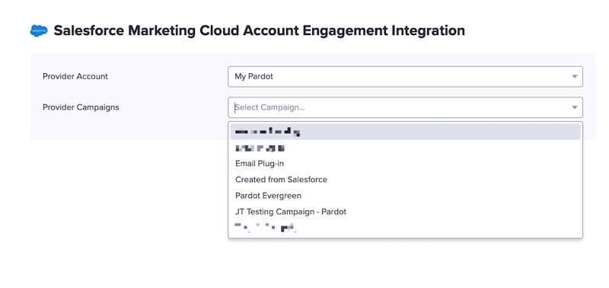Image resolution: width=609 pixels, height=288 pixels.
Task: Select Created from Salesforce campaign
Action: tap(405, 180)
